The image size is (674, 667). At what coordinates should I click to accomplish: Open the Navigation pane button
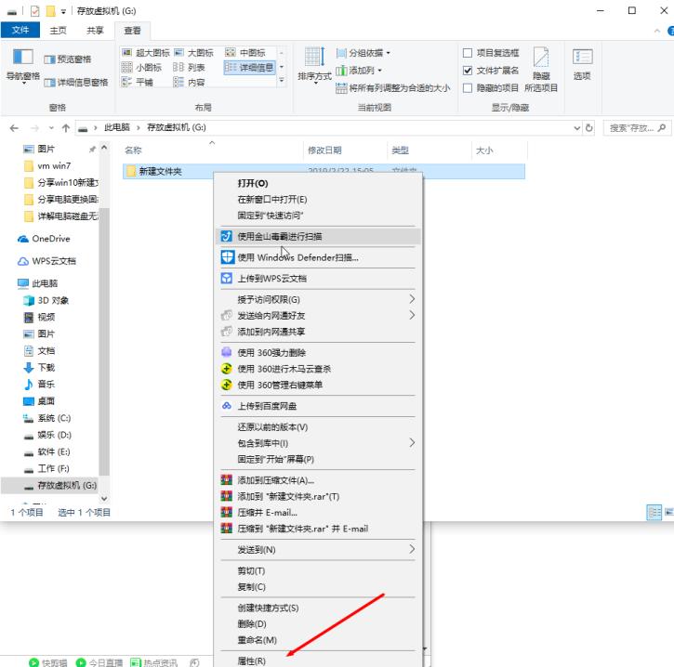coord(23,66)
